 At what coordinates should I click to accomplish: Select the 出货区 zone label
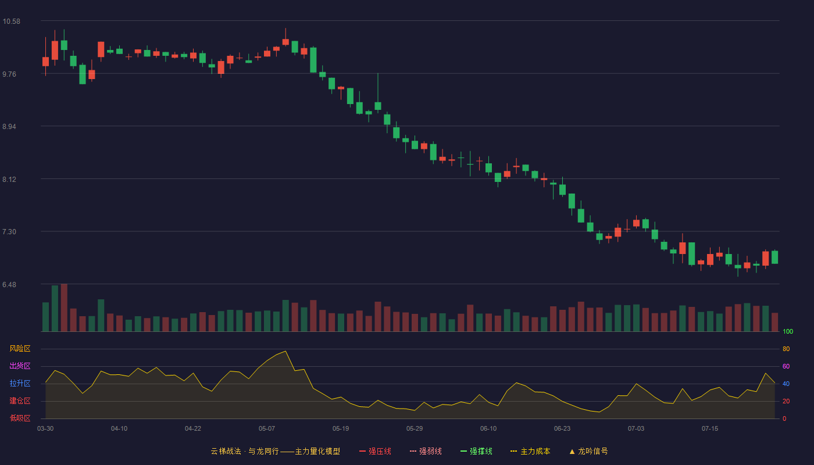tap(20, 366)
